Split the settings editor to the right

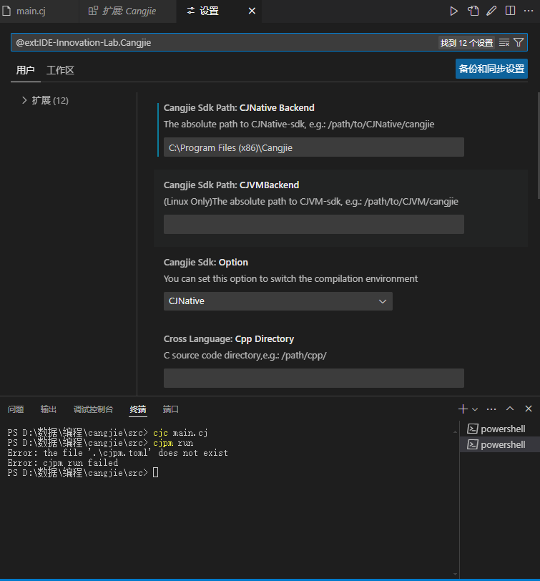(510, 11)
